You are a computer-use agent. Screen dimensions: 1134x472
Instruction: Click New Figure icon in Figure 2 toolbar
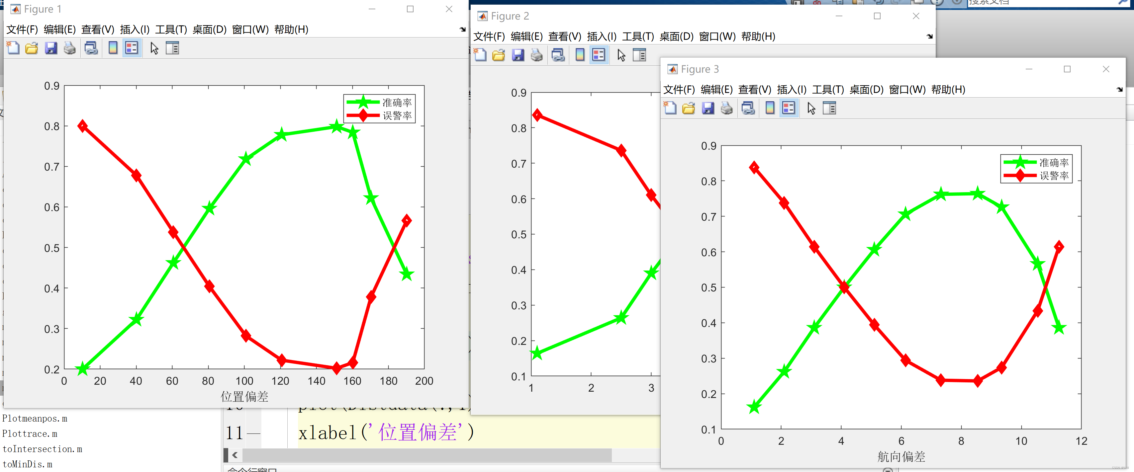(480, 55)
